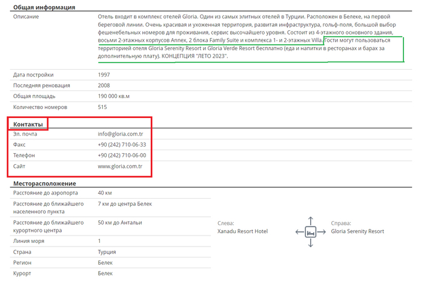This screenshot has height=281, width=424.
Task: Select the build year value 1997
Action: [x=104, y=75]
